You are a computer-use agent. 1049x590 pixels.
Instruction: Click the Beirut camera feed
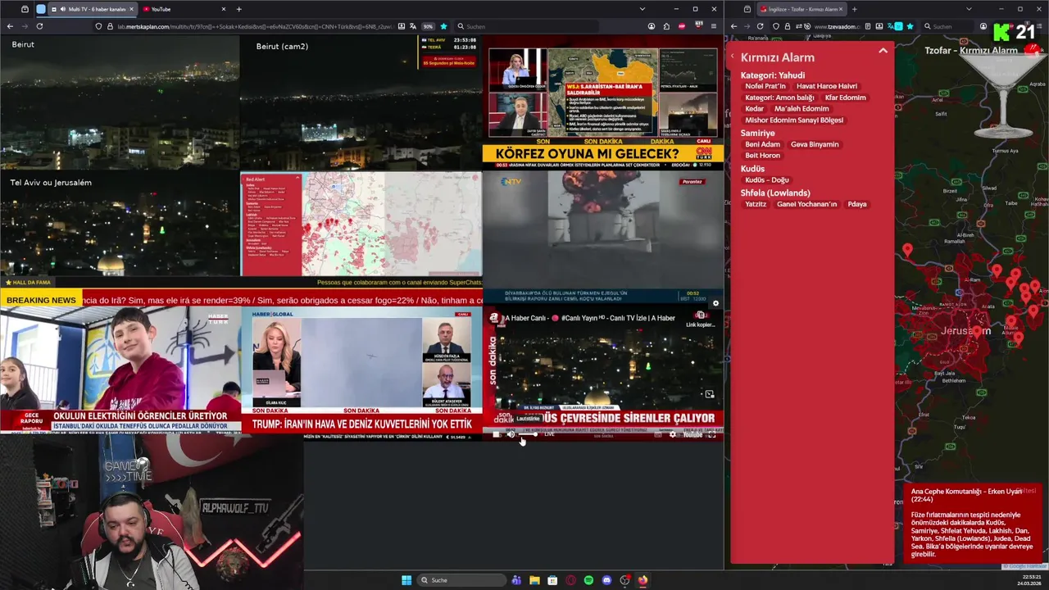(120, 102)
